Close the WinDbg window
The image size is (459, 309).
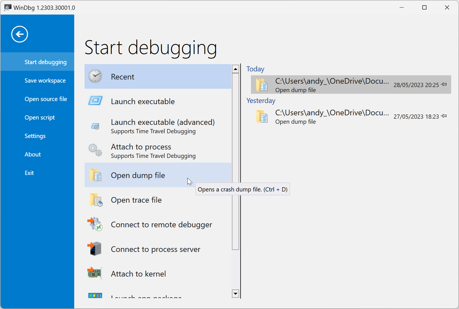click(447, 8)
